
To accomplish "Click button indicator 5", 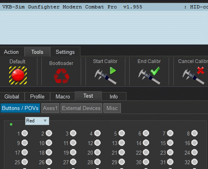I will (122, 133).
